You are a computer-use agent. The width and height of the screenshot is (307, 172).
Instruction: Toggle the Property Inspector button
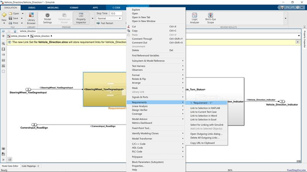point(81,18)
